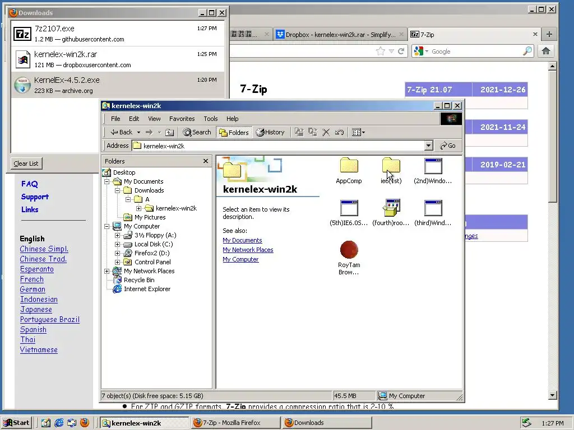Viewport: 574px width, 430px height.
Task: Open the Back history dropdown arrow
Action: coord(138,132)
